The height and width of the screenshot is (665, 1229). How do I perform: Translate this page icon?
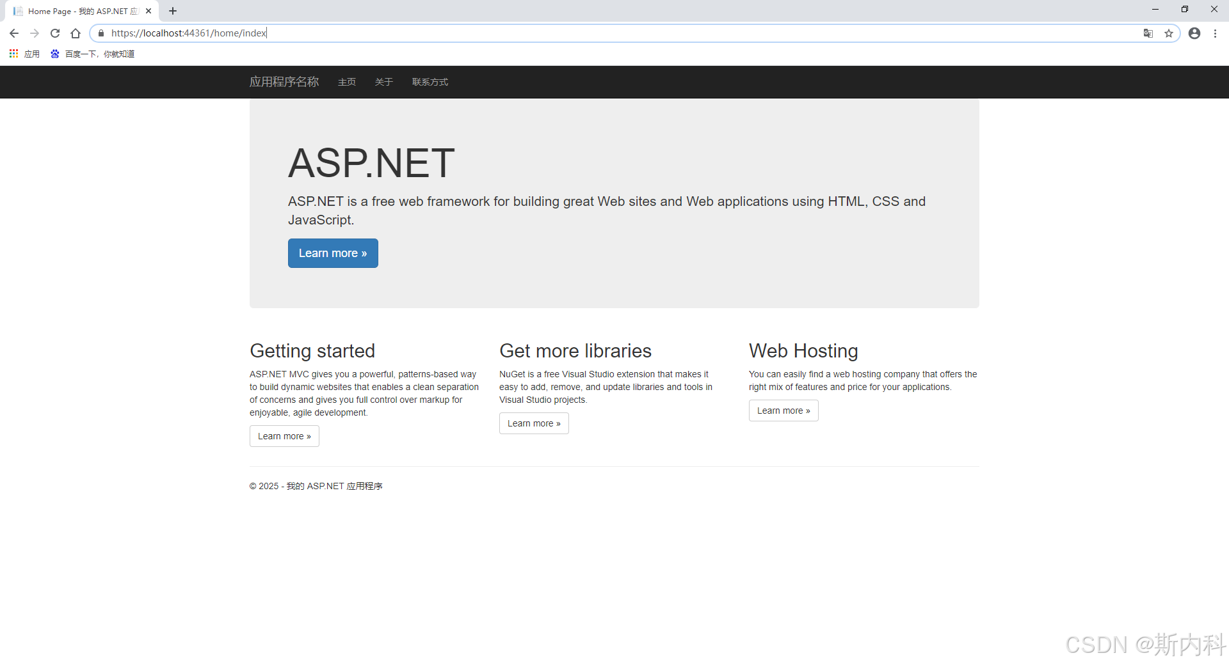(1148, 33)
